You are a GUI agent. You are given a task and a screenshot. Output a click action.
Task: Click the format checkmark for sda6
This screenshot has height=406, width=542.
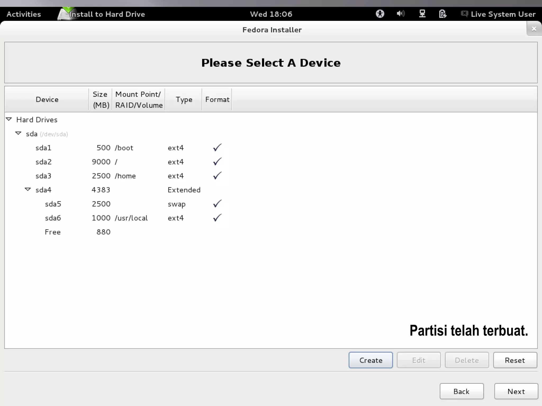tap(217, 218)
